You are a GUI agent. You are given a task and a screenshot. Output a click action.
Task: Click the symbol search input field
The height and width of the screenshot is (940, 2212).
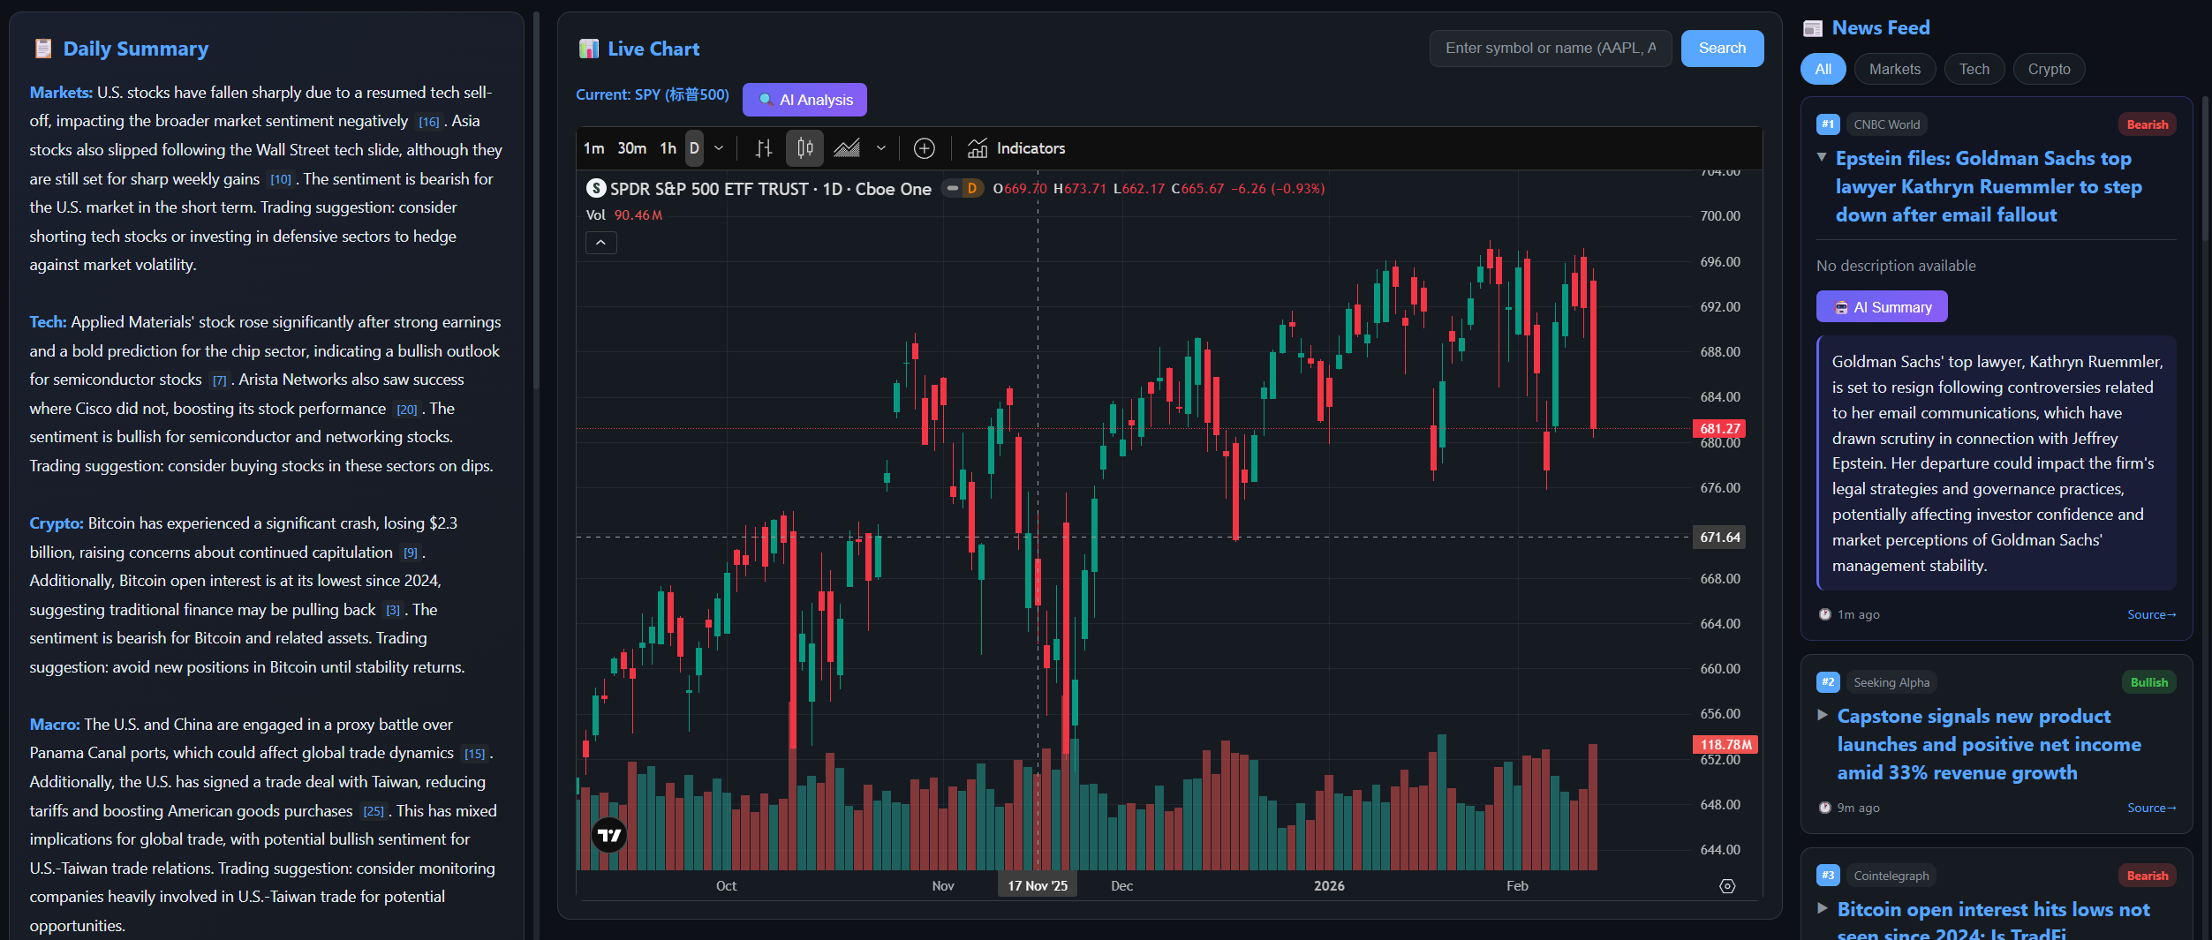coord(1551,48)
